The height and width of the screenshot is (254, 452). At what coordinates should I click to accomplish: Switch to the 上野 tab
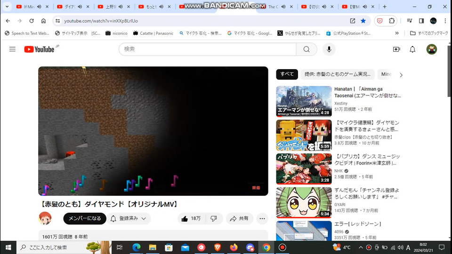pos(110,6)
